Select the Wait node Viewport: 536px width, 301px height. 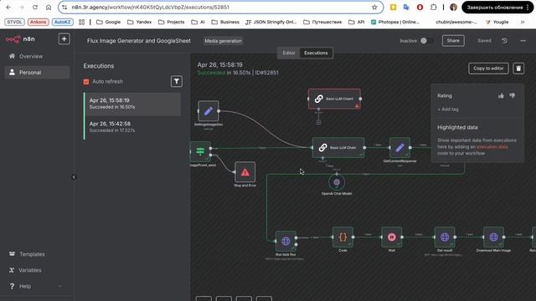(392, 237)
